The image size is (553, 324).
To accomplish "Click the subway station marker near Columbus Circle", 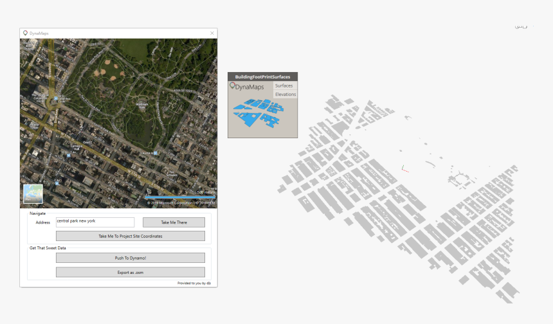I will [x=57, y=99].
